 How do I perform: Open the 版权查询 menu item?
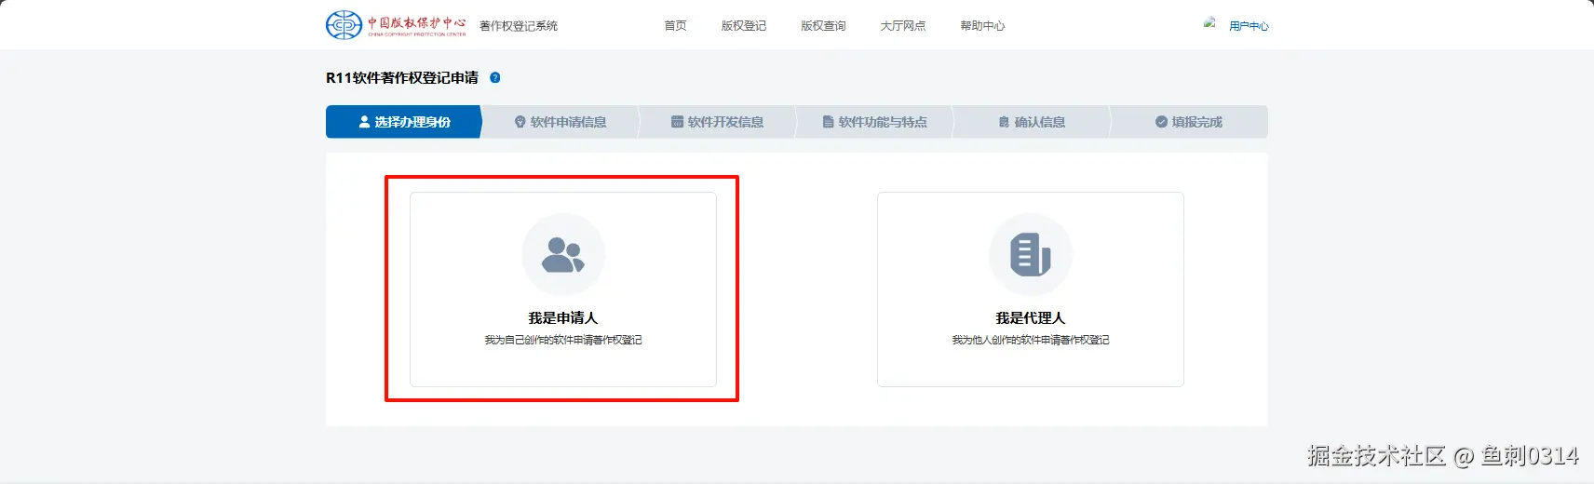pyautogui.click(x=823, y=26)
